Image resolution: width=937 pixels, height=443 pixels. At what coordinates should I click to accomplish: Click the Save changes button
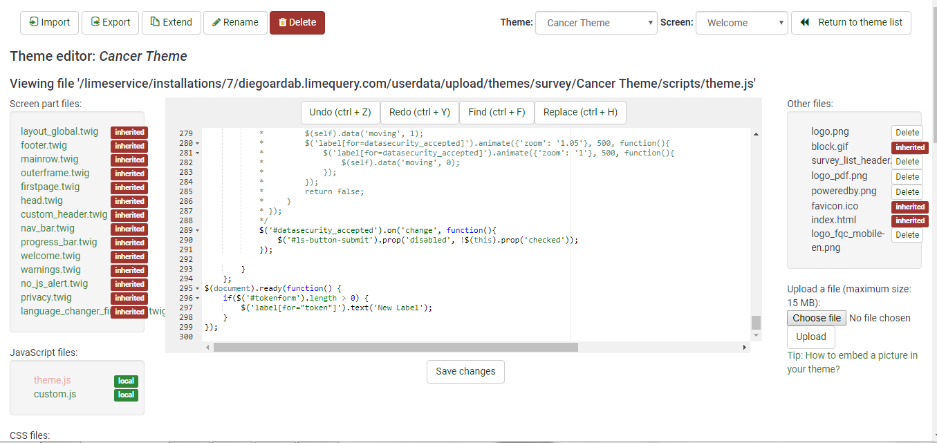point(465,371)
